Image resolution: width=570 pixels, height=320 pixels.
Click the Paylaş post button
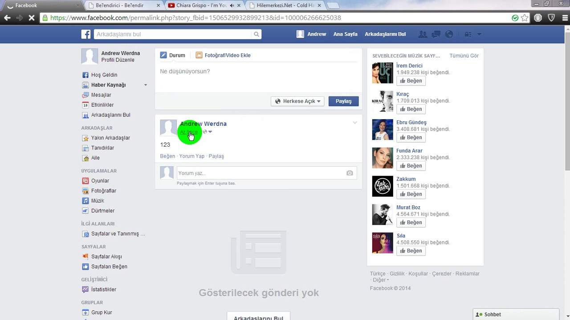click(343, 101)
